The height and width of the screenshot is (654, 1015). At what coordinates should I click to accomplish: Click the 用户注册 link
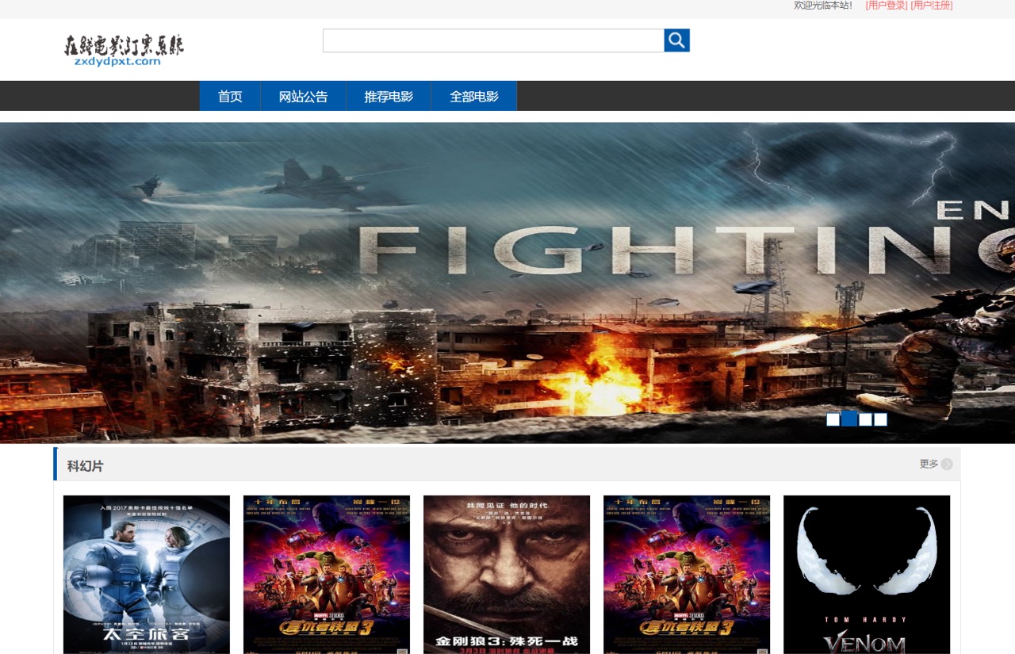[932, 6]
